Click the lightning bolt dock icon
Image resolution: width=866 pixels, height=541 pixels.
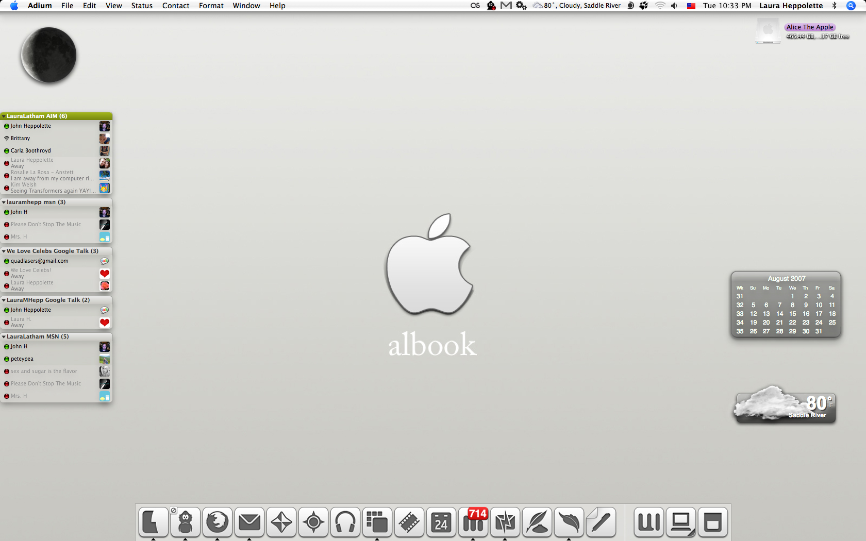coord(505,522)
